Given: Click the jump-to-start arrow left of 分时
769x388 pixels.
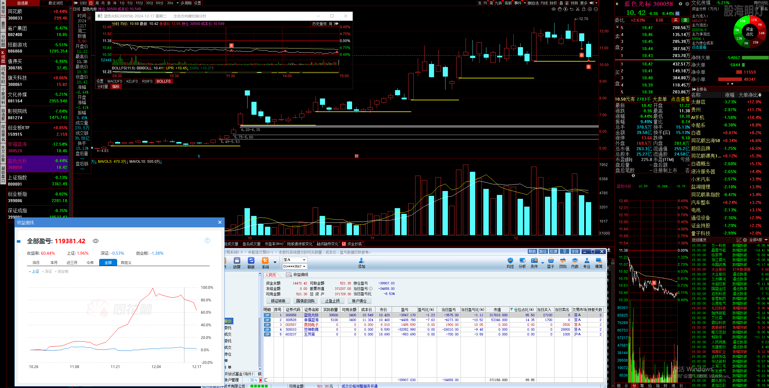Looking at the screenshot, I should click(x=76, y=3).
